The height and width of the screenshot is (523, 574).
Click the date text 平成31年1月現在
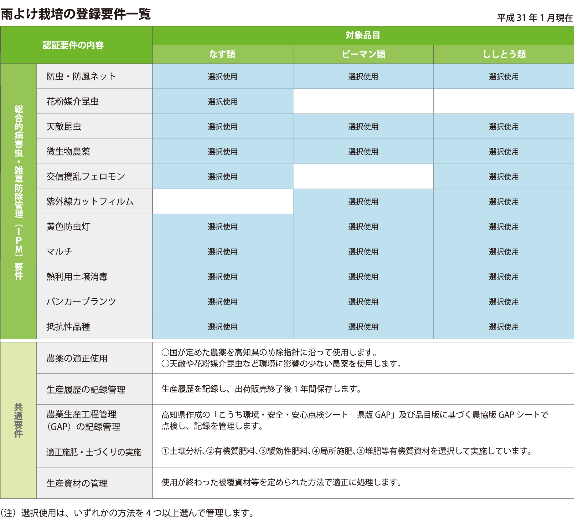click(x=535, y=18)
